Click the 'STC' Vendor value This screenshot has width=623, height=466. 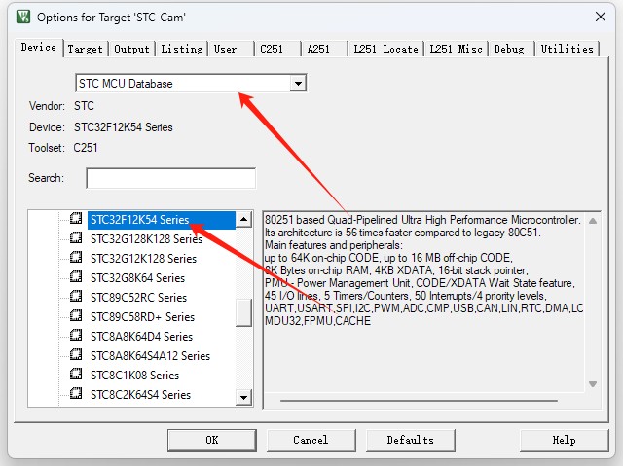(84, 106)
